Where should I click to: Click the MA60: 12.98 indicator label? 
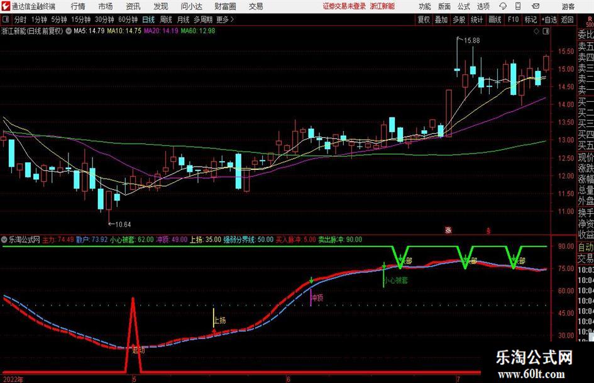coord(198,31)
